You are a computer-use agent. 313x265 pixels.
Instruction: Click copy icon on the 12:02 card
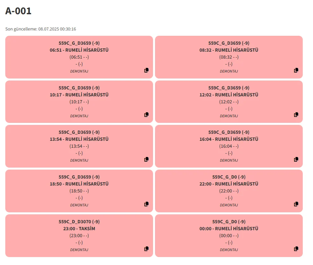(x=296, y=115)
